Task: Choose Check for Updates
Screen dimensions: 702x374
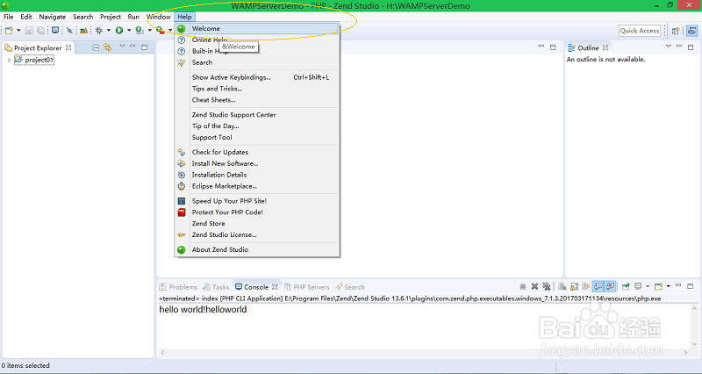Action: (257, 152)
